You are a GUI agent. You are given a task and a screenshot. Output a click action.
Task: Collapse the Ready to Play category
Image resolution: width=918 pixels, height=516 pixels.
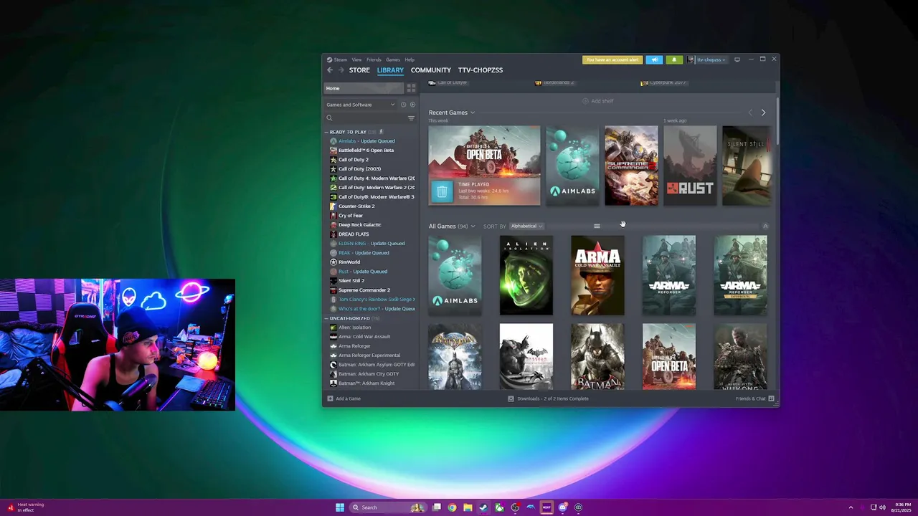coord(326,132)
